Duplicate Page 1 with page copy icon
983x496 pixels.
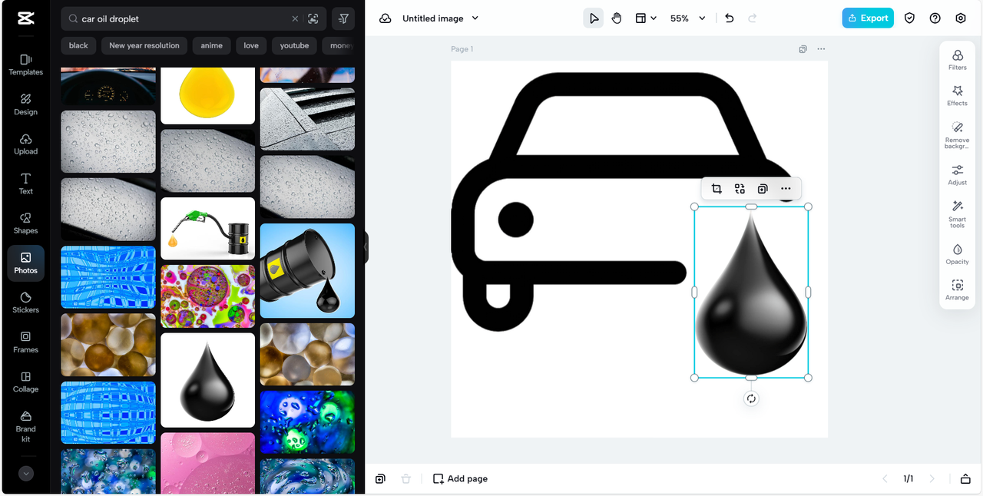[x=803, y=49]
